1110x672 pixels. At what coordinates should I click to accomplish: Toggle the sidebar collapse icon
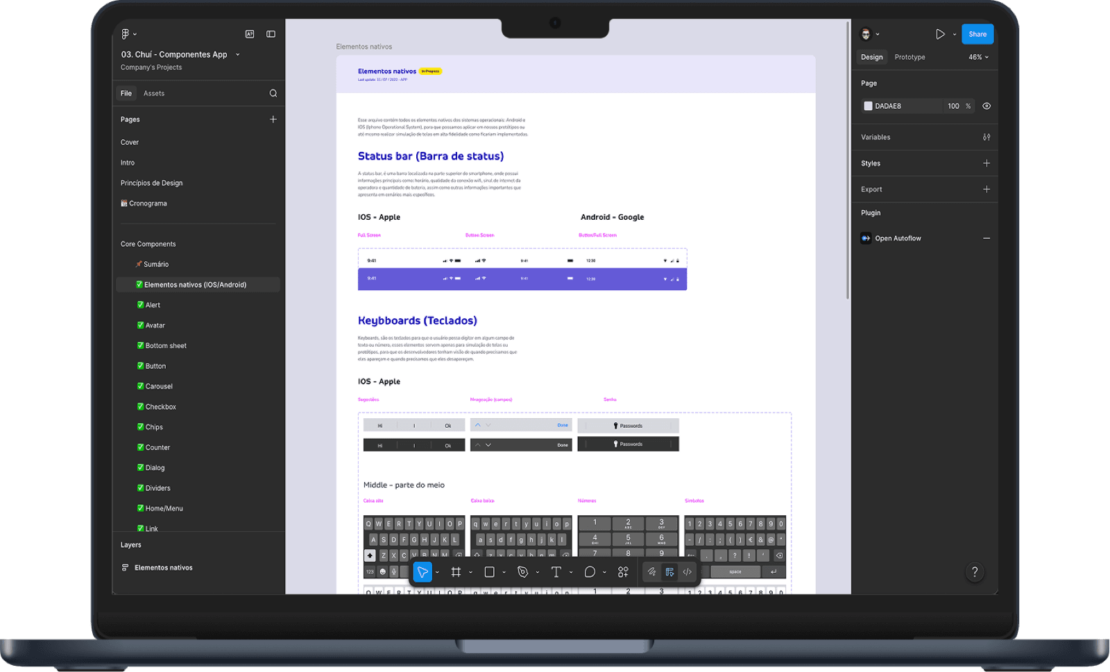pyautogui.click(x=271, y=34)
